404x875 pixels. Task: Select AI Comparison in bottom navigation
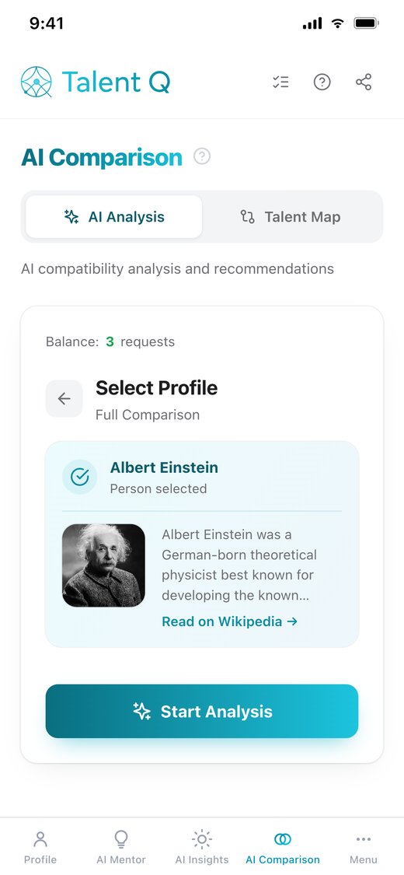[283, 847]
